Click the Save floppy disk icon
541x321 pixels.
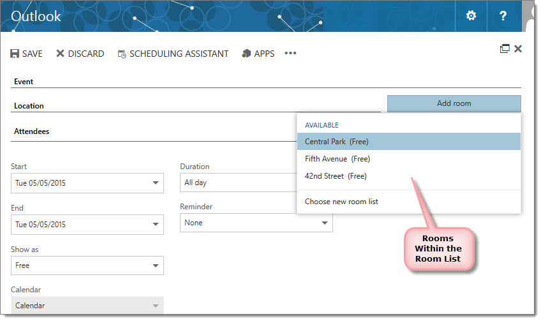pyautogui.click(x=15, y=54)
